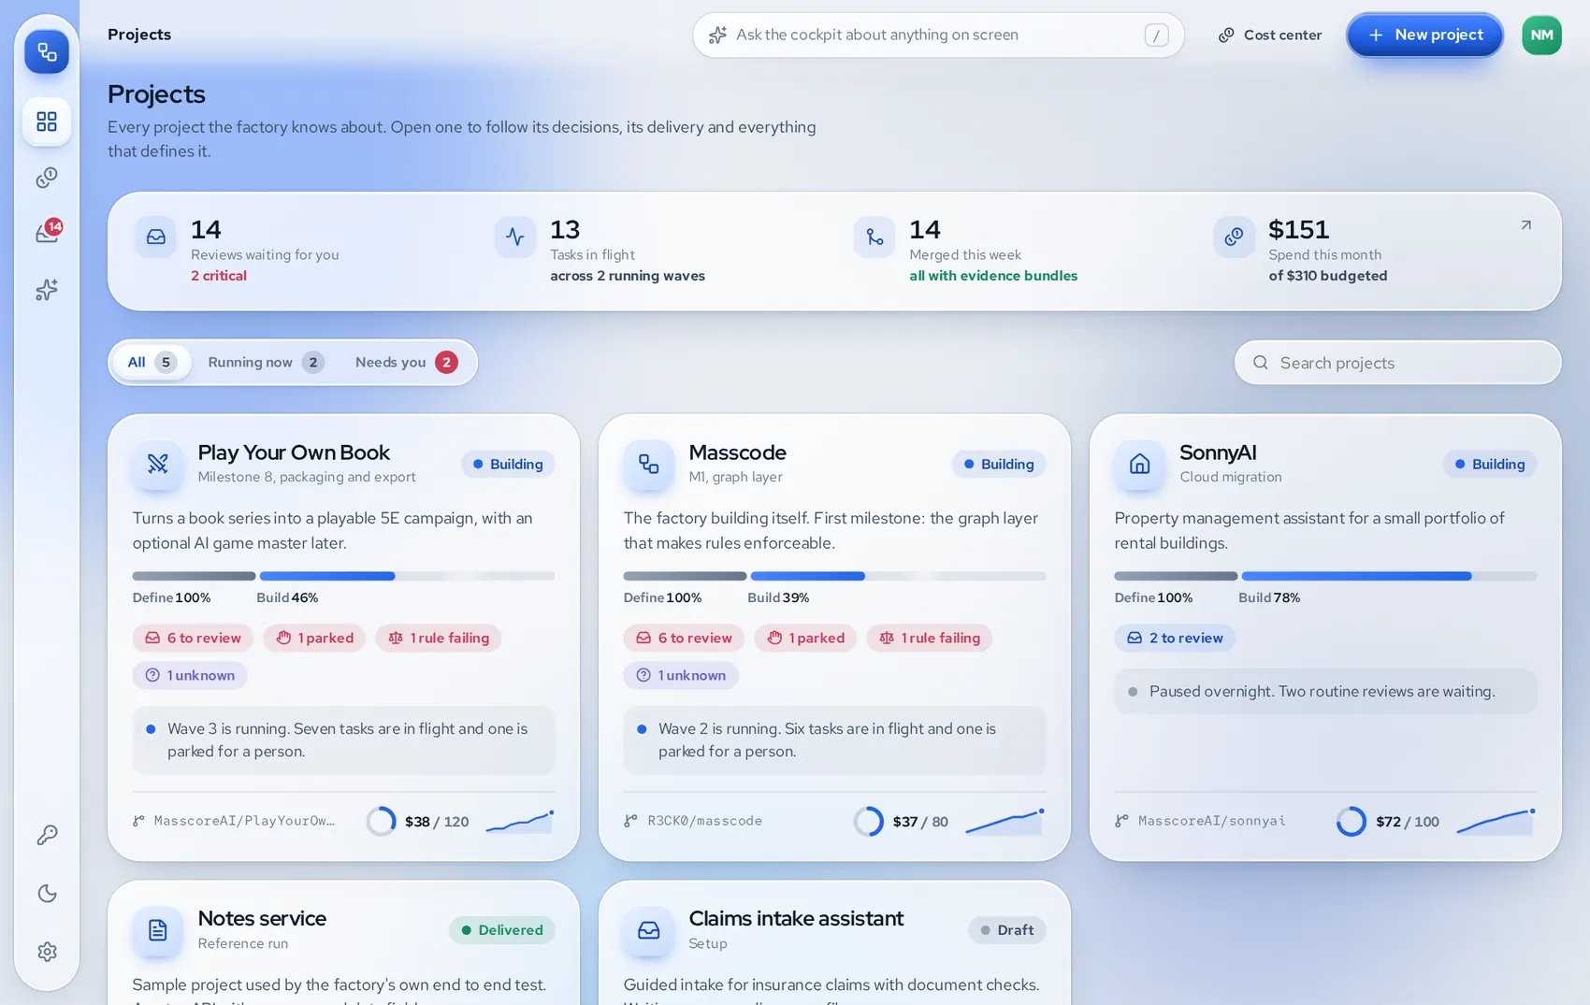Click the Delivered status badge on Notes service

[502, 930]
